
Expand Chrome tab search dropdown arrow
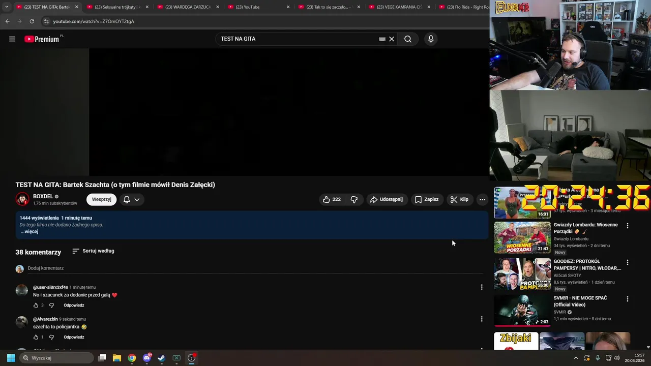[x=7, y=7]
